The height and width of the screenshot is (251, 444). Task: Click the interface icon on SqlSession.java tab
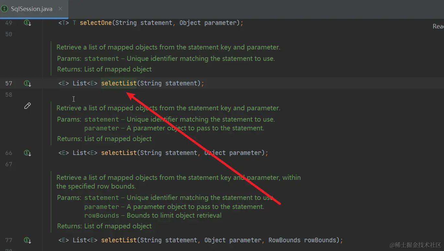click(5, 9)
